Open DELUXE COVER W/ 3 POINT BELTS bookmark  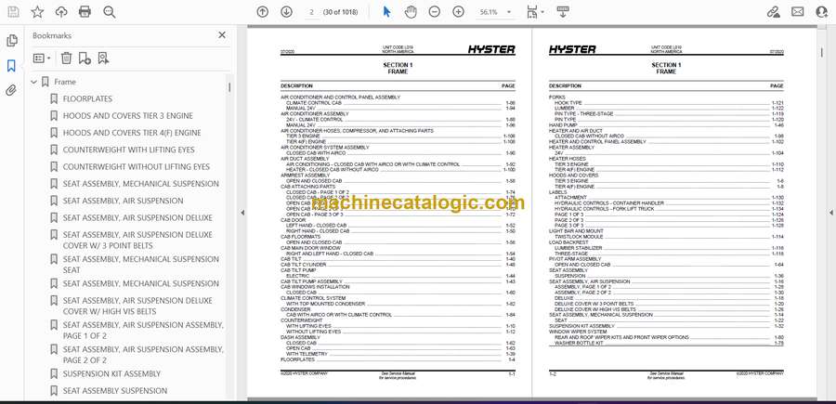pos(137,240)
